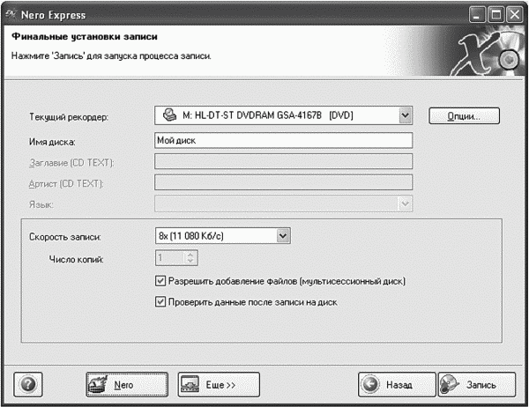Expand extra options with Еще >> button
This screenshot has width=529, height=407.
(219, 384)
